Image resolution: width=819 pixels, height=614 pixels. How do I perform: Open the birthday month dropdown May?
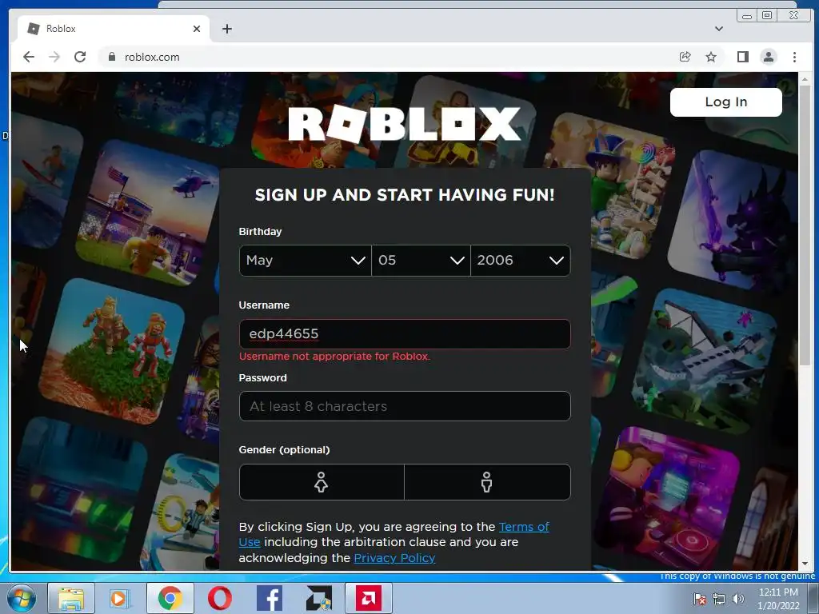[305, 260]
